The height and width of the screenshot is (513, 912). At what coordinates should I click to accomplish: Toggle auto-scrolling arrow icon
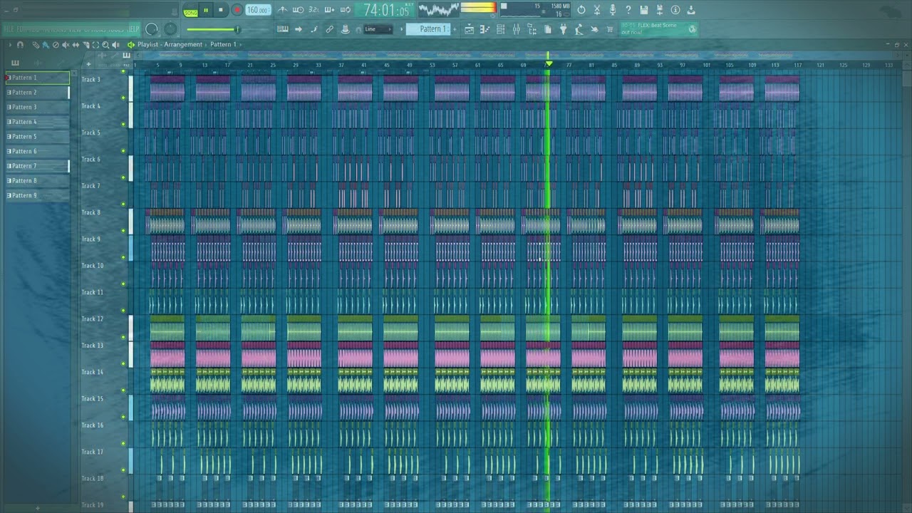tap(299, 29)
